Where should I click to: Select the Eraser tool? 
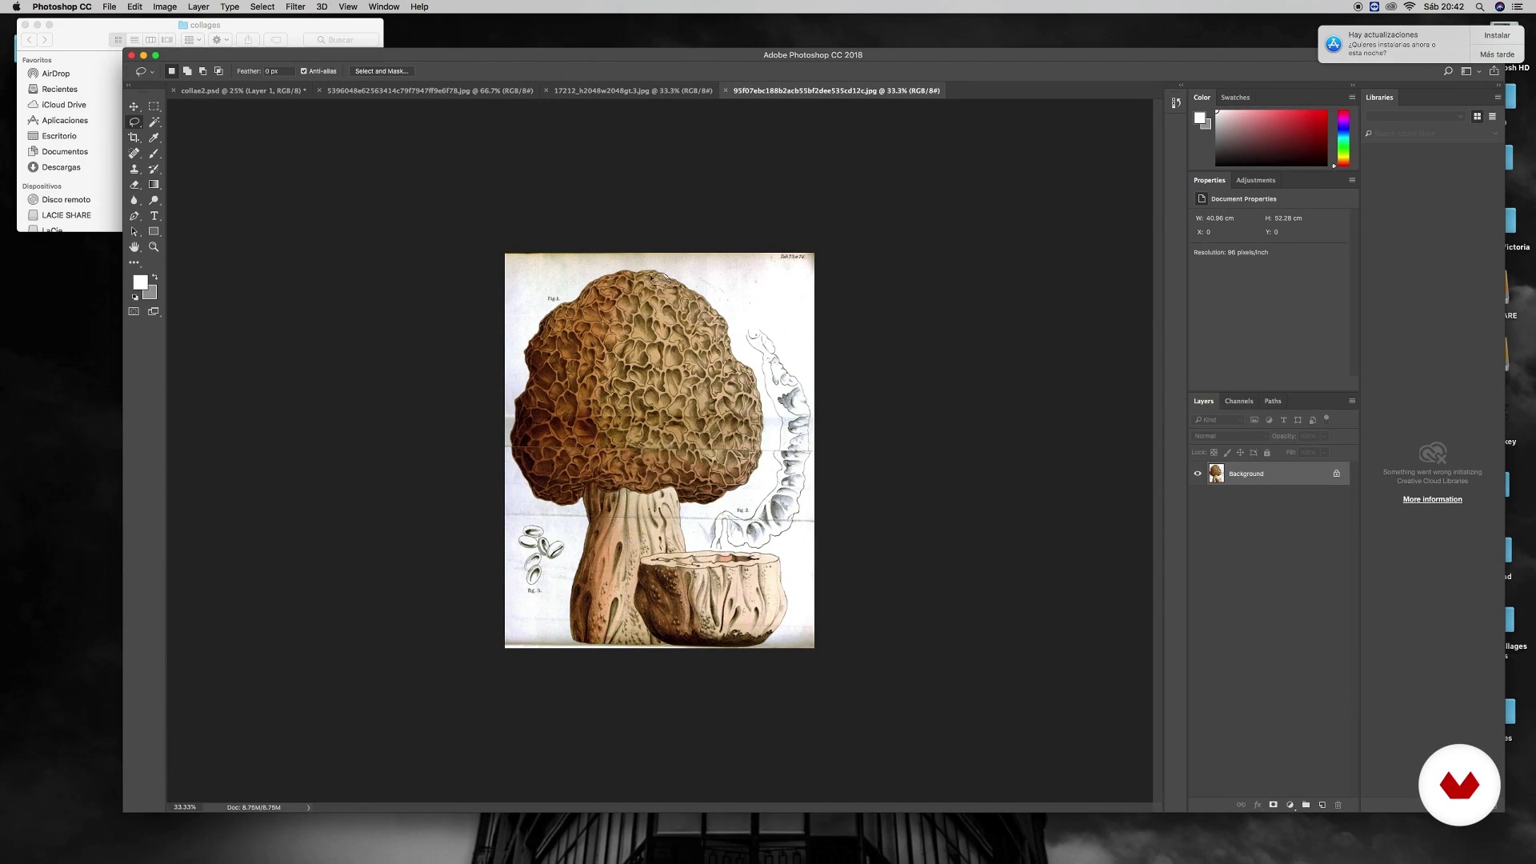pos(134,185)
